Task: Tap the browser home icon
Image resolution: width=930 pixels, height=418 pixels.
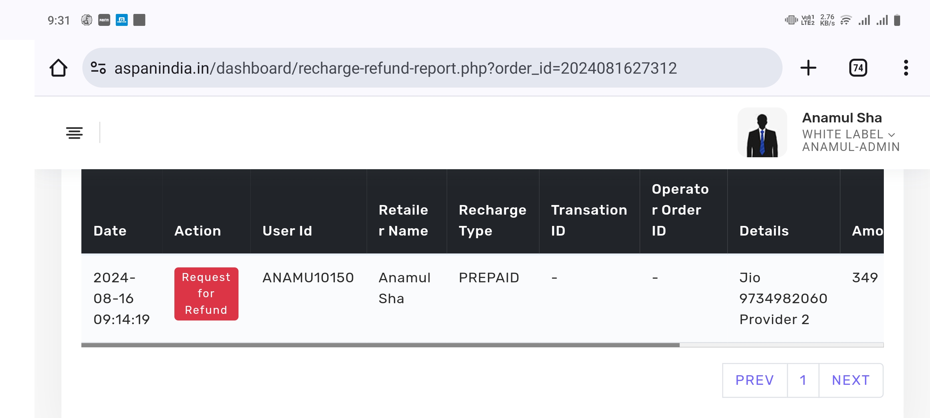Action: [x=58, y=68]
